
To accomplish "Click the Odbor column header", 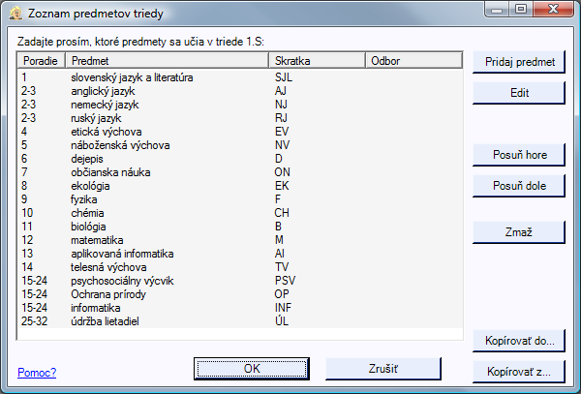I will (x=413, y=61).
